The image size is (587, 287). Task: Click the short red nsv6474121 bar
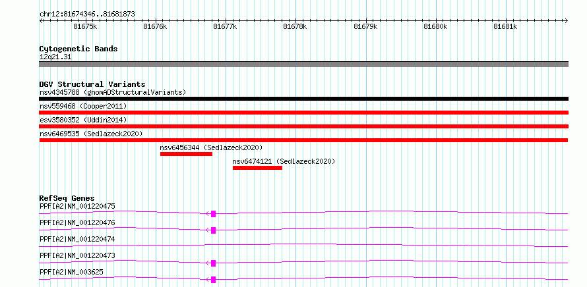point(258,168)
